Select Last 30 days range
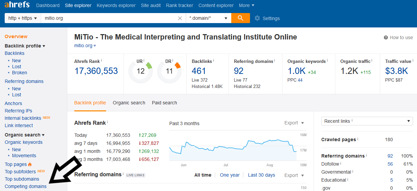 261,175
